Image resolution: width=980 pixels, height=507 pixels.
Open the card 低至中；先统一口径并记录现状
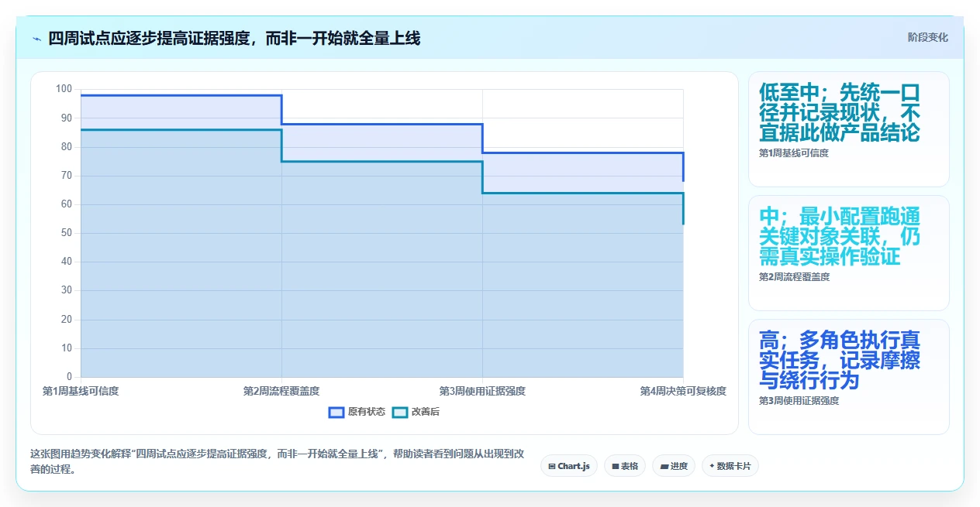(x=848, y=129)
